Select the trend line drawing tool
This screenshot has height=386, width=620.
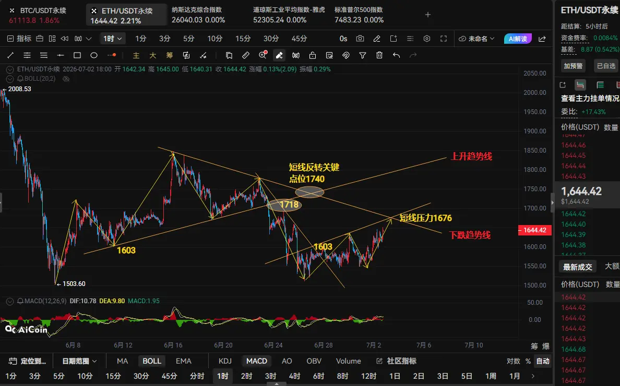10,55
